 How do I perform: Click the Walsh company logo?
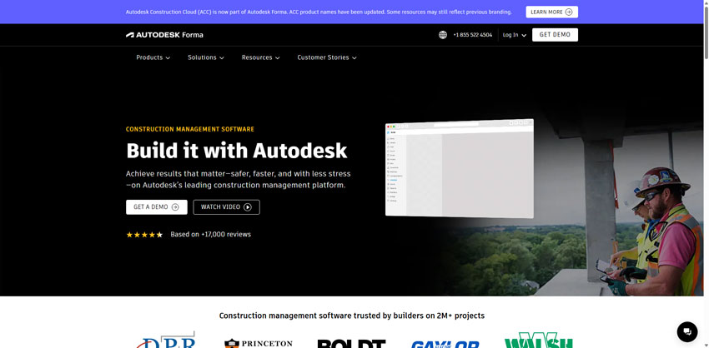[539, 340]
